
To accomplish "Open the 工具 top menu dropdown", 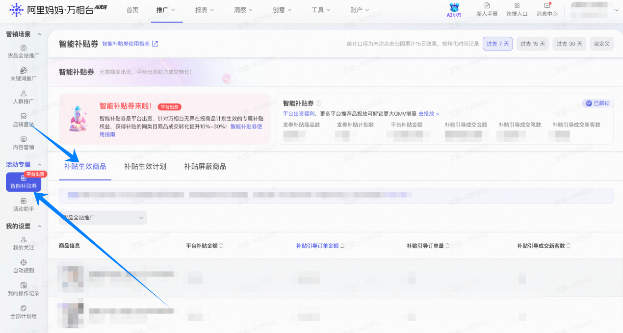I will (321, 10).
